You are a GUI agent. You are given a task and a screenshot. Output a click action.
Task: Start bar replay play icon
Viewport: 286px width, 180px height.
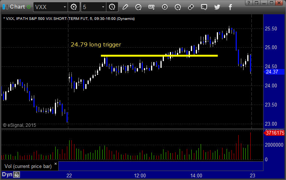coord(165,7)
